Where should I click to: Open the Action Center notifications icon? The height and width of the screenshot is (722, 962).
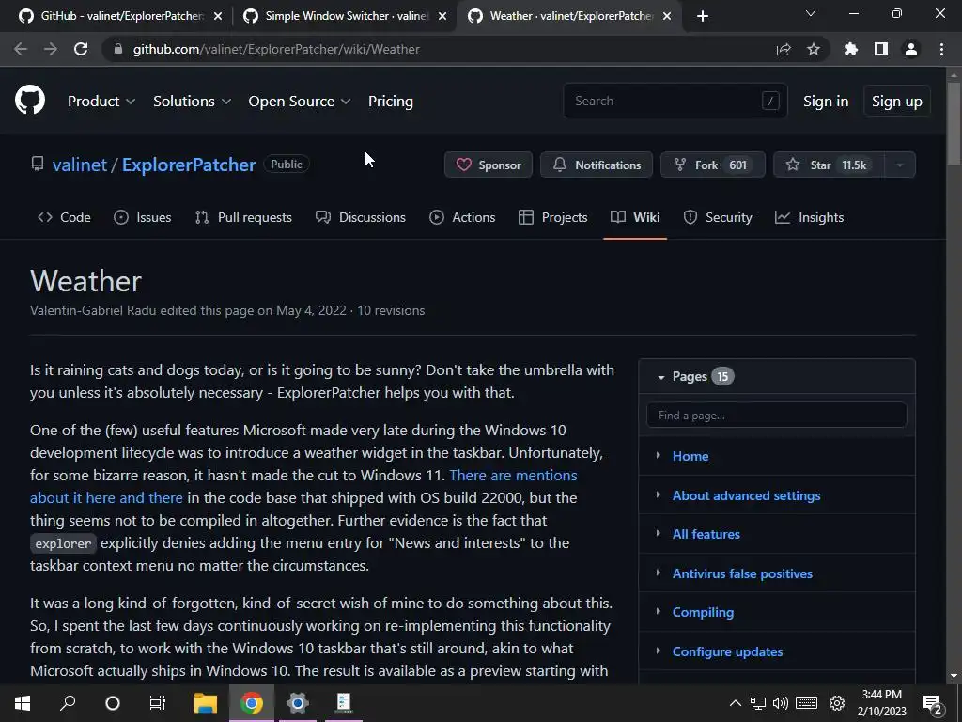(x=933, y=703)
